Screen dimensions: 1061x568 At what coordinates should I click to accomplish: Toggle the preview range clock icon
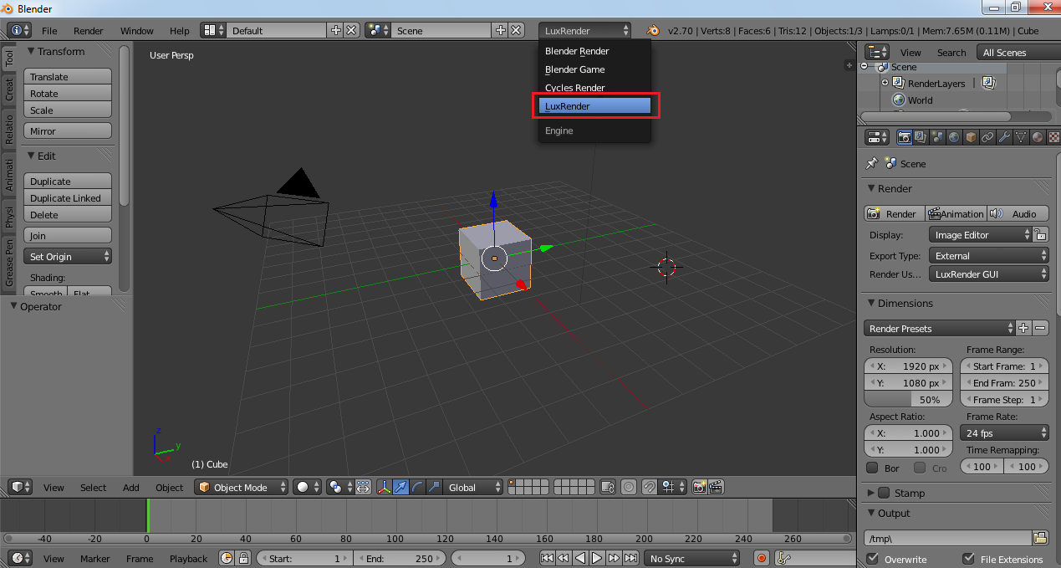pyautogui.click(x=227, y=558)
